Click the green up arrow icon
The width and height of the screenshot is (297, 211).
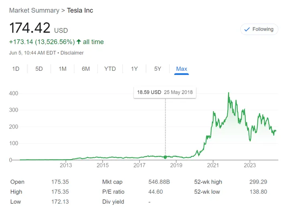point(79,42)
